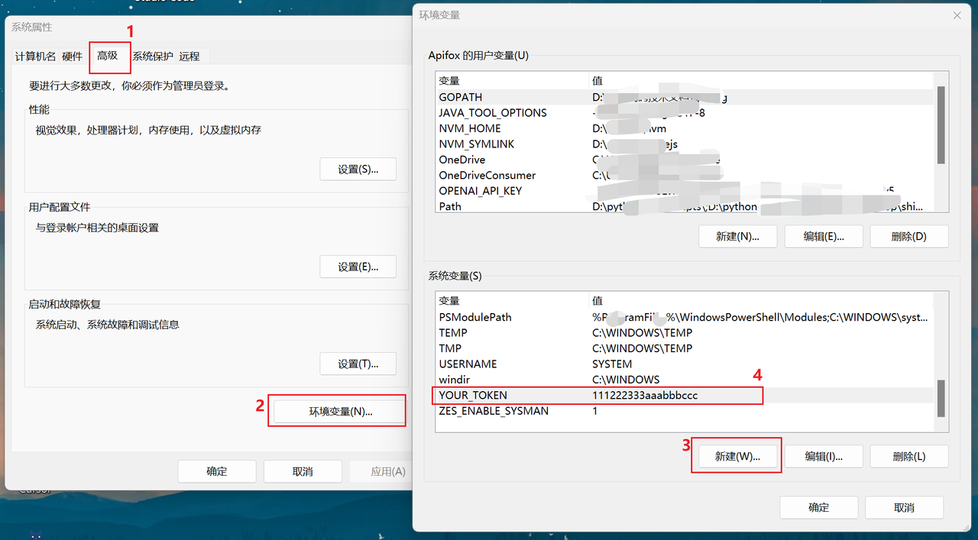Click 取消 in the 系统属性 window
This screenshot has height=540, width=978.
[x=303, y=471]
